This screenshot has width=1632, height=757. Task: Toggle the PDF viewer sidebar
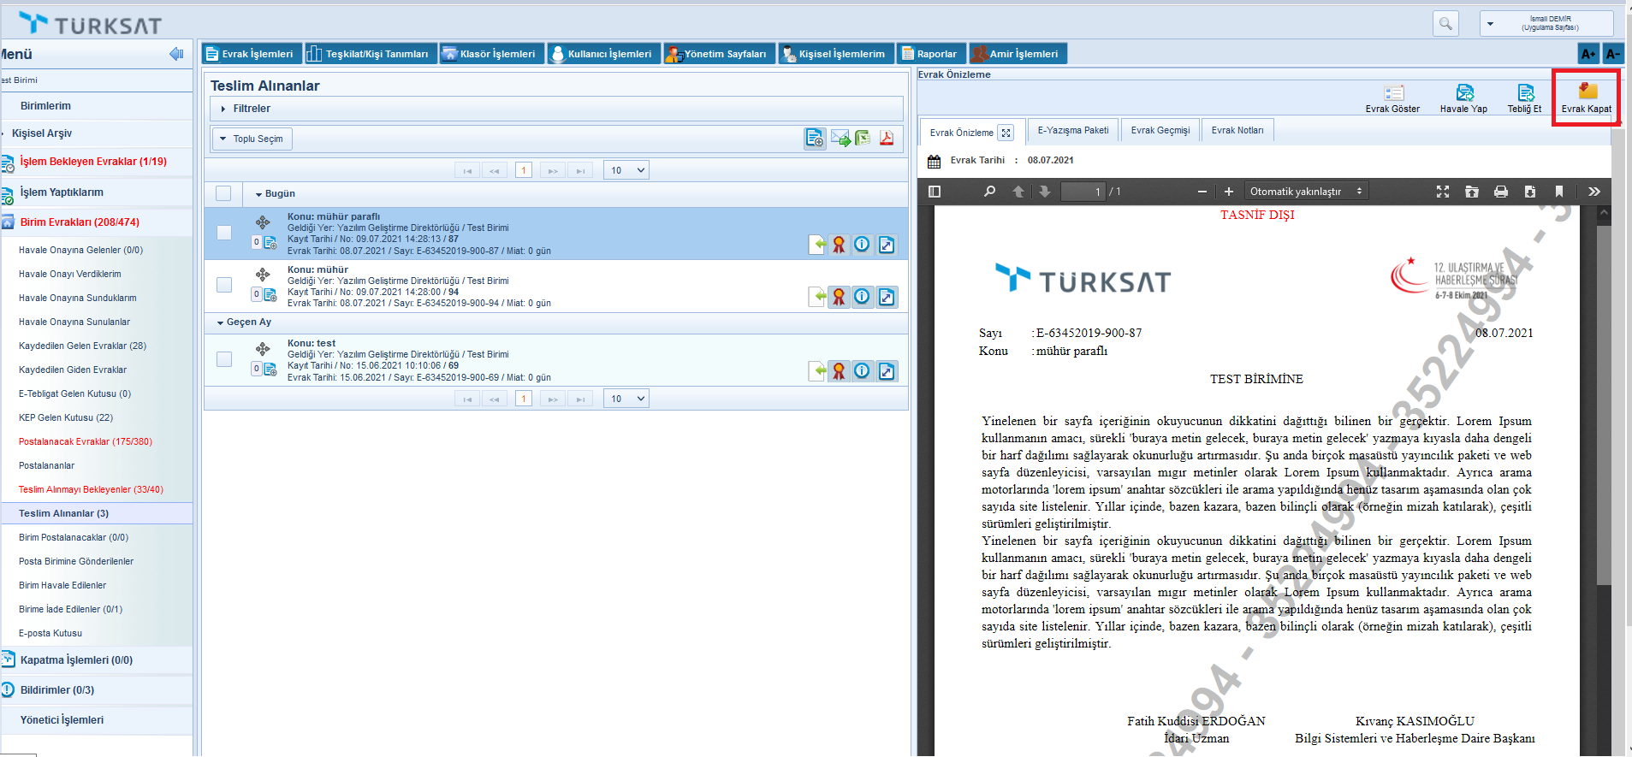click(x=935, y=192)
